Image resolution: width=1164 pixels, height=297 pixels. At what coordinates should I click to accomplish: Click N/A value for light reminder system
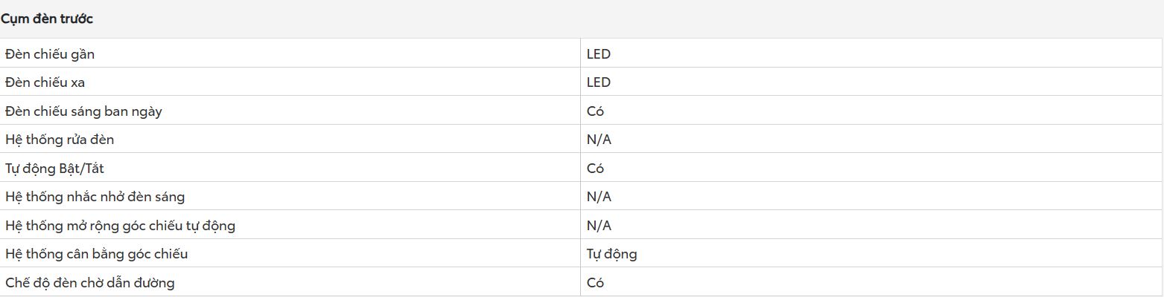pos(599,197)
